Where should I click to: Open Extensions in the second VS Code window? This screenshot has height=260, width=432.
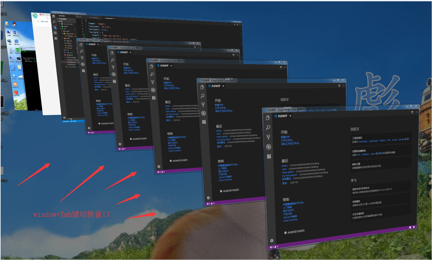204,122
